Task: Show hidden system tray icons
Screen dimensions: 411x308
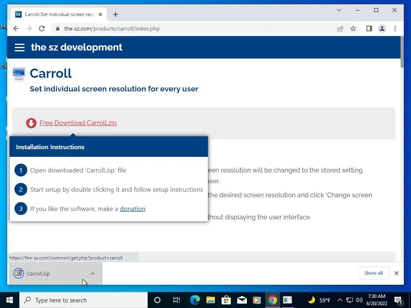Action: point(340,300)
